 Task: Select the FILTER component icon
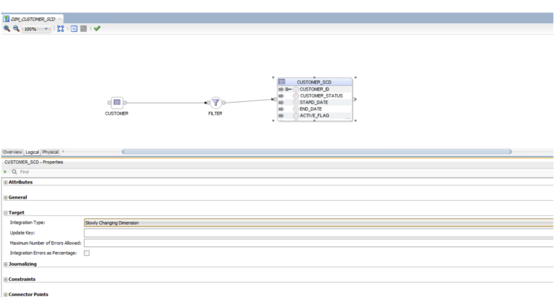click(215, 103)
